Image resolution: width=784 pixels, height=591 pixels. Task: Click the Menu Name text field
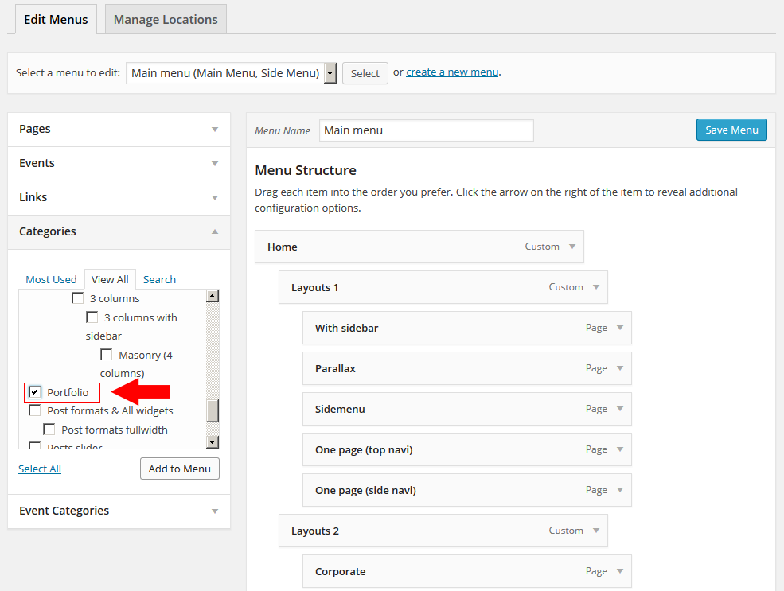426,130
